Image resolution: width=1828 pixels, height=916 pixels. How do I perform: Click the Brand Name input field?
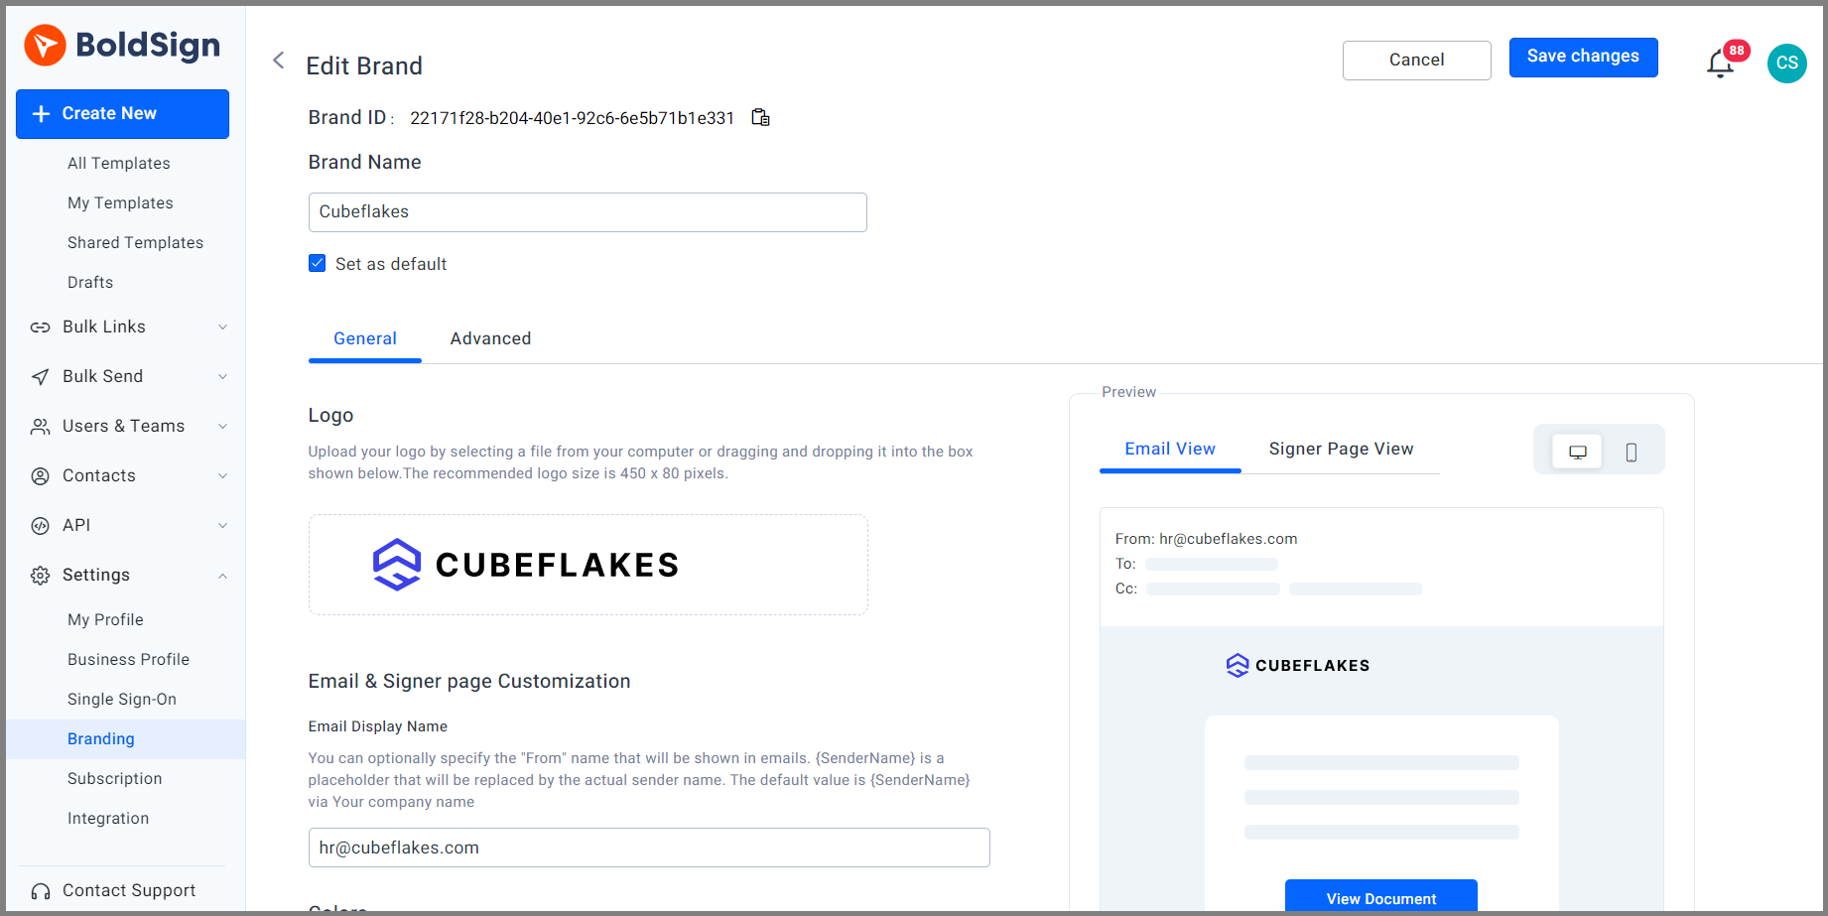coord(588,212)
